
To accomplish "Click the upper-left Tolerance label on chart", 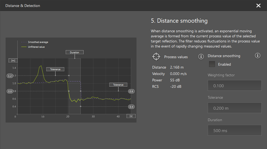I will pos(55,69).
